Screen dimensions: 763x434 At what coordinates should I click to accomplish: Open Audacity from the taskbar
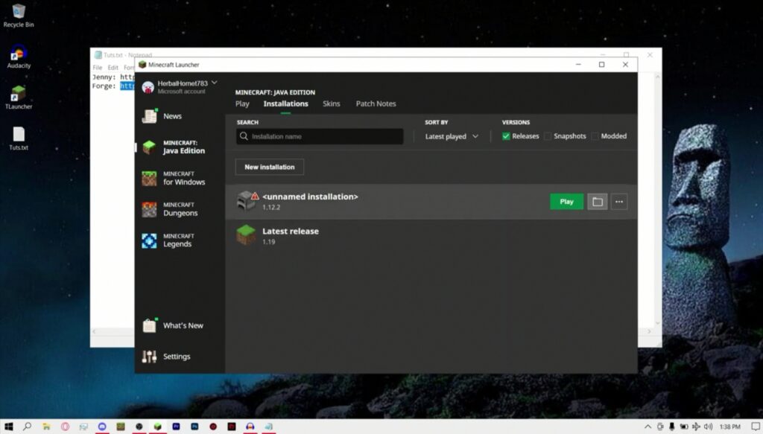(x=250, y=427)
